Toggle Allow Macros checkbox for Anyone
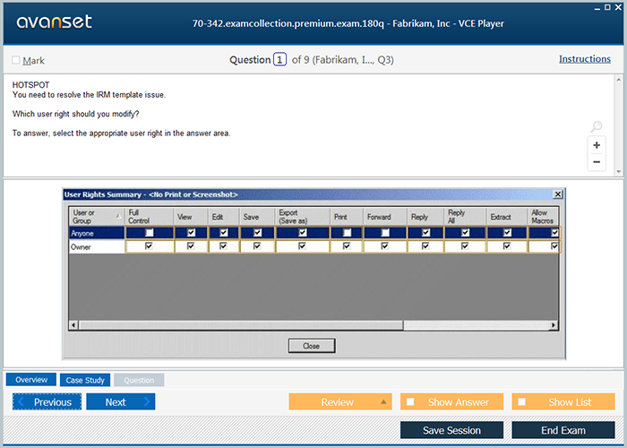 point(554,232)
